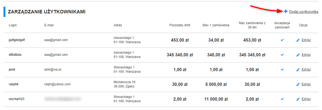This screenshot has height=110, width=322.
Task: Click pencil icon in gdfgbdgdf row
Action: 298,41
